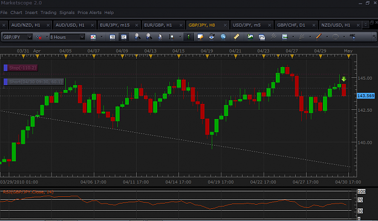
Task: Close the AUD/NZD, H1 tab
Action: click(48, 25)
